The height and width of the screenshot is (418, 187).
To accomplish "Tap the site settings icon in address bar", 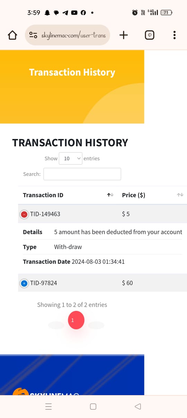I will 33,35.
